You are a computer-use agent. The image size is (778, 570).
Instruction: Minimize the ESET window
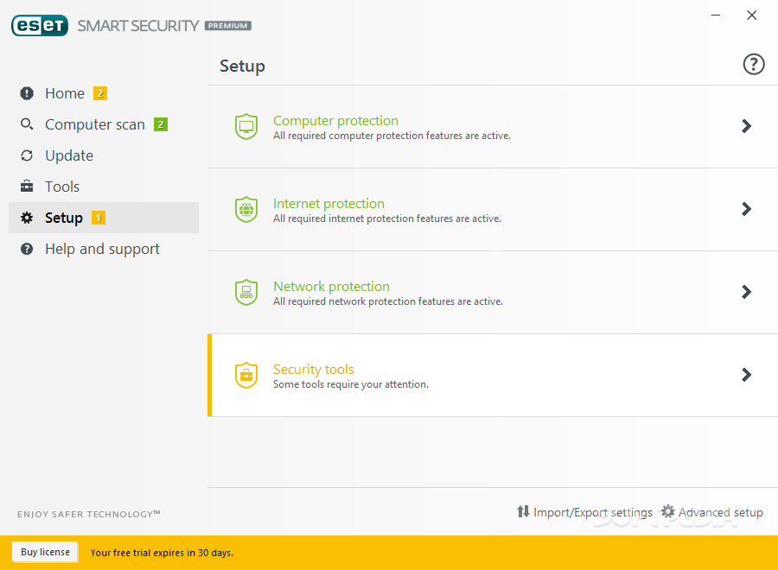tap(716, 16)
